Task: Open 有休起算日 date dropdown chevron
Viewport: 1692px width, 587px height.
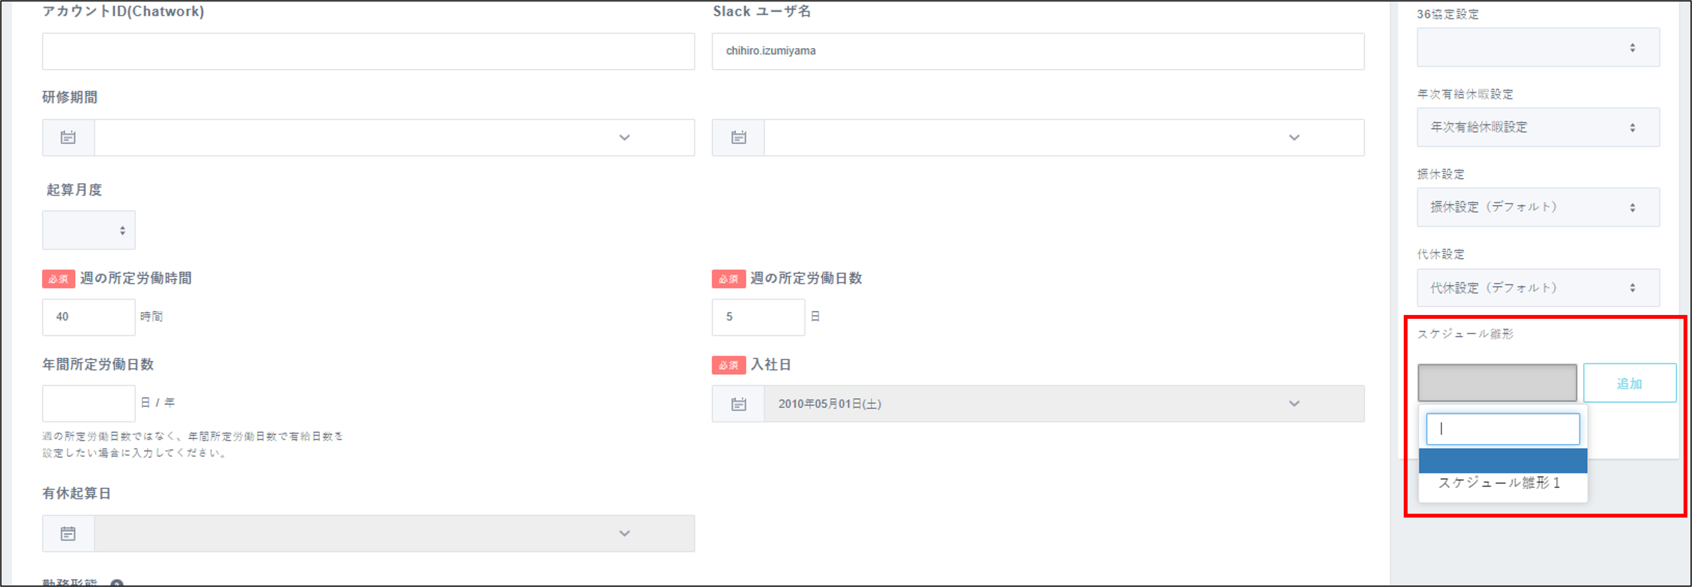Action: (x=624, y=534)
